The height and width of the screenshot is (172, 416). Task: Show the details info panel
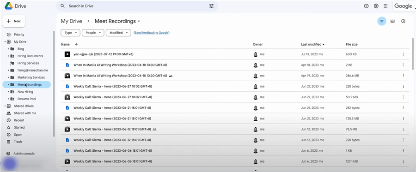coord(403,21)
